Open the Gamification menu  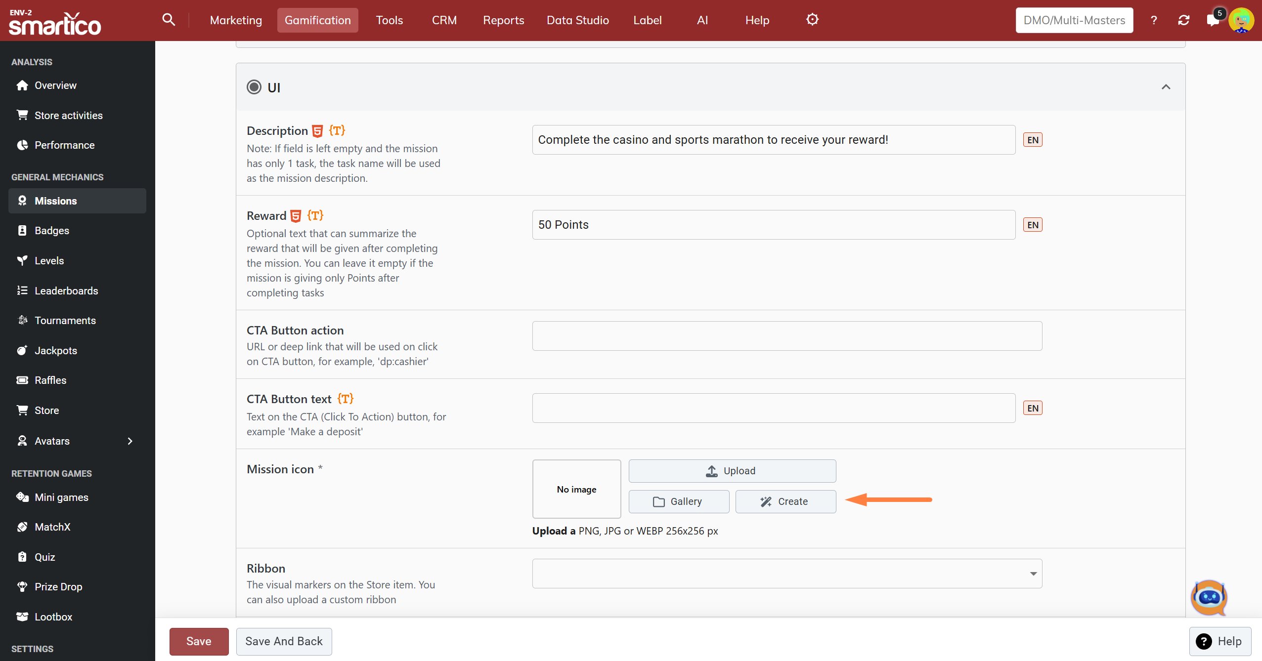click(x=317, y=20)
